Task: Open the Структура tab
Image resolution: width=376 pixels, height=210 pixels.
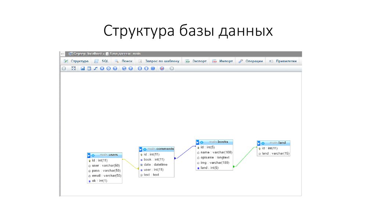Action: click(x=76, y=61)
